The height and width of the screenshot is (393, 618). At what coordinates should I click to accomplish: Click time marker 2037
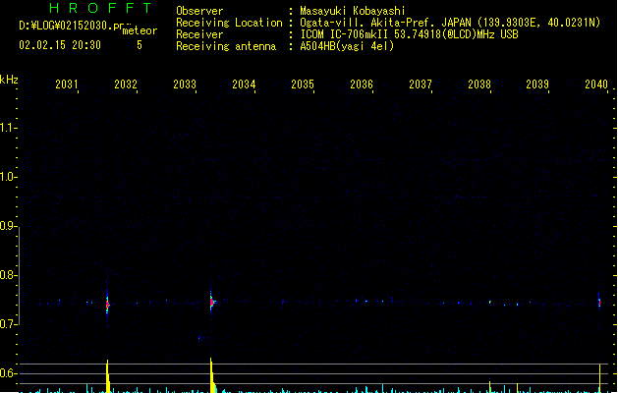click(x=421, y=84)
